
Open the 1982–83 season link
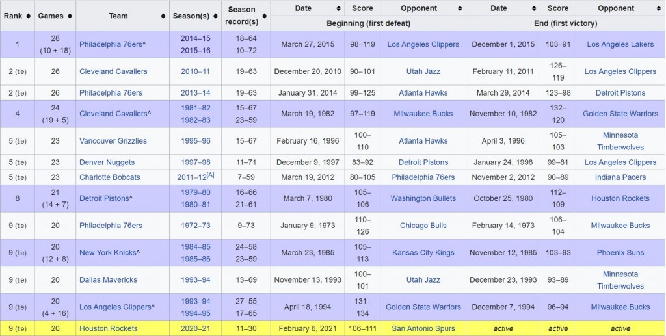click(x=195, y=120)
